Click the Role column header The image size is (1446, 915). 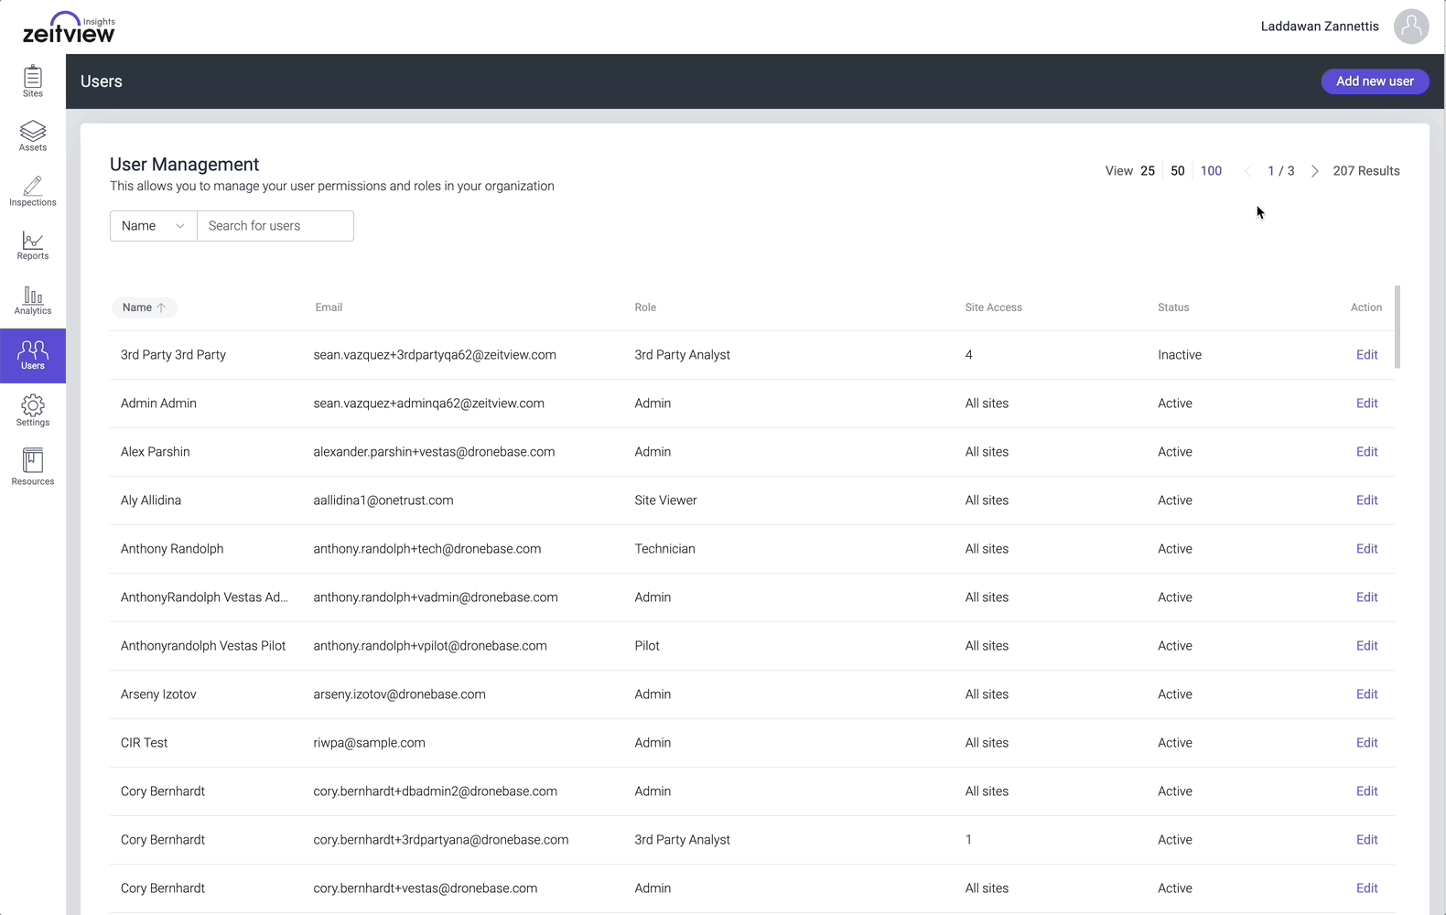[x=645, y=307]
